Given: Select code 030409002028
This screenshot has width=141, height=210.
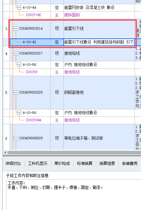Looking at the screenshot, I should coord(31,92).
